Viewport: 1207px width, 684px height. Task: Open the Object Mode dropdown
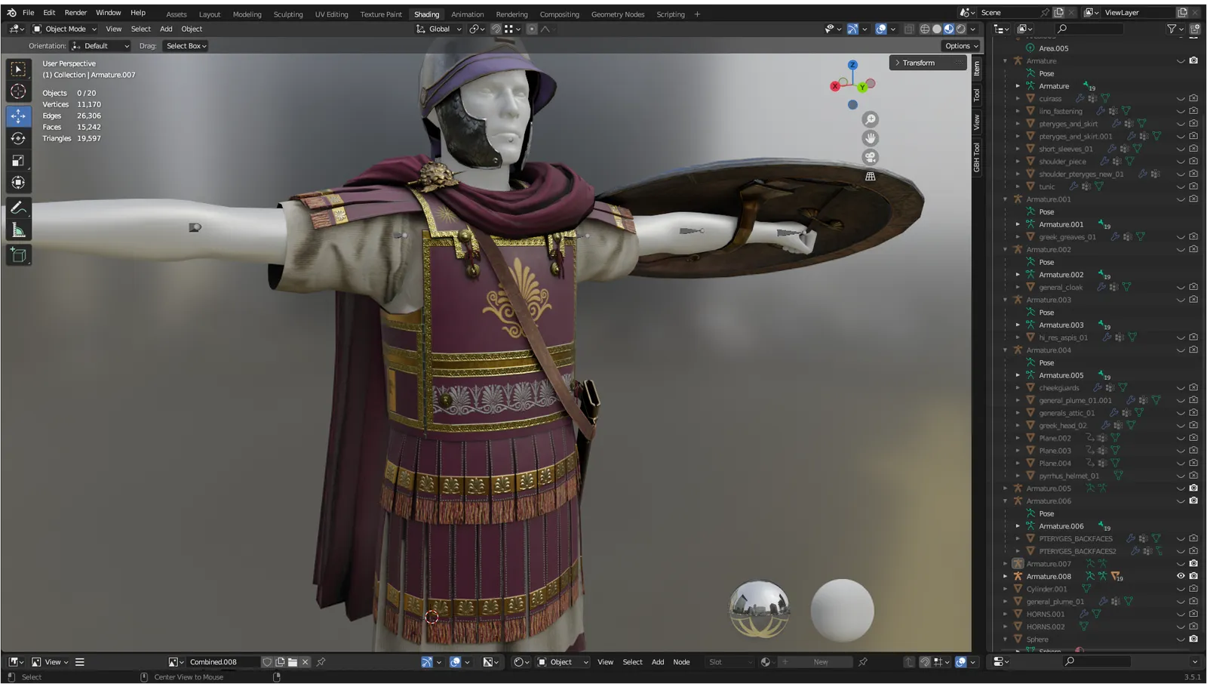(65, 29)
